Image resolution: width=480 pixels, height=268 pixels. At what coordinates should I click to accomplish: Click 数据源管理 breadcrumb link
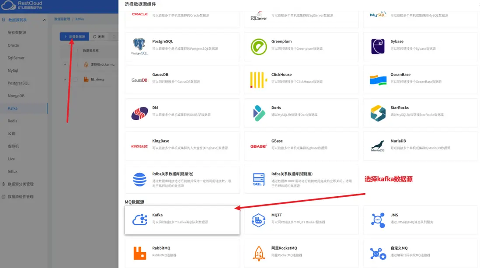[x=62, y=19]
